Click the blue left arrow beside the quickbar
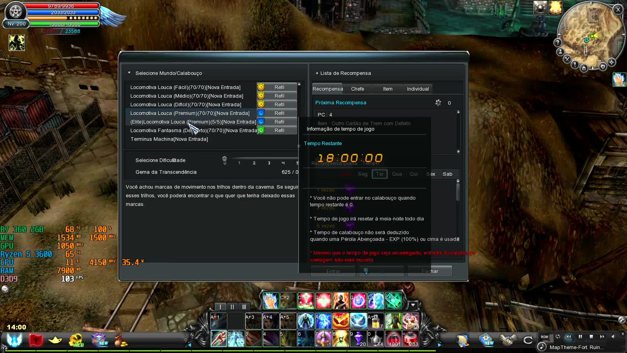Image resolution: width=627 pixels, height=353 pixels. click(x=190, y=345)
